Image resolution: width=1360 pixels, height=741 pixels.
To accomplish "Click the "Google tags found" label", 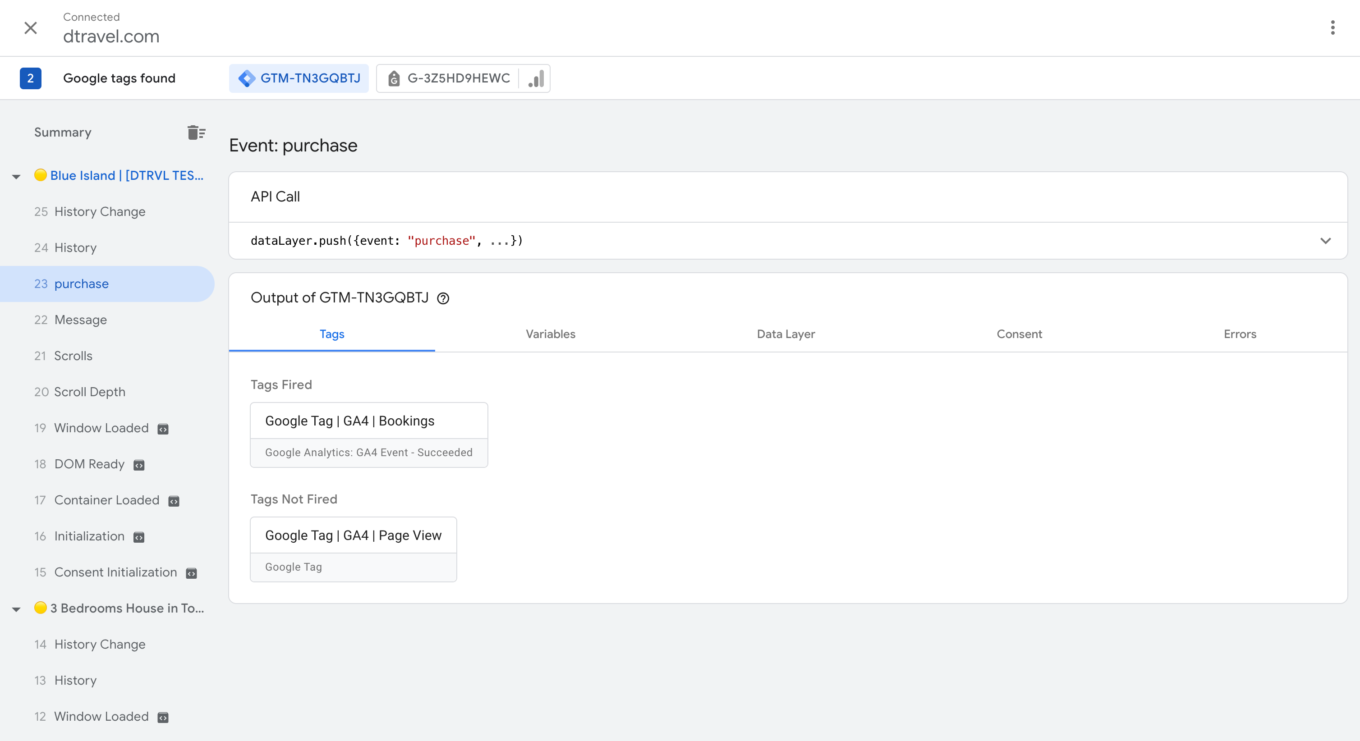I will click(119, 78).
